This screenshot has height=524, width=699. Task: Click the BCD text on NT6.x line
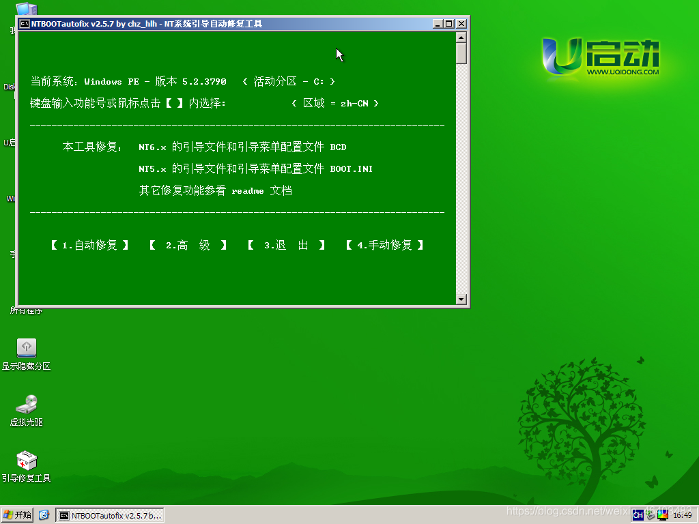[x=339, y=147]
